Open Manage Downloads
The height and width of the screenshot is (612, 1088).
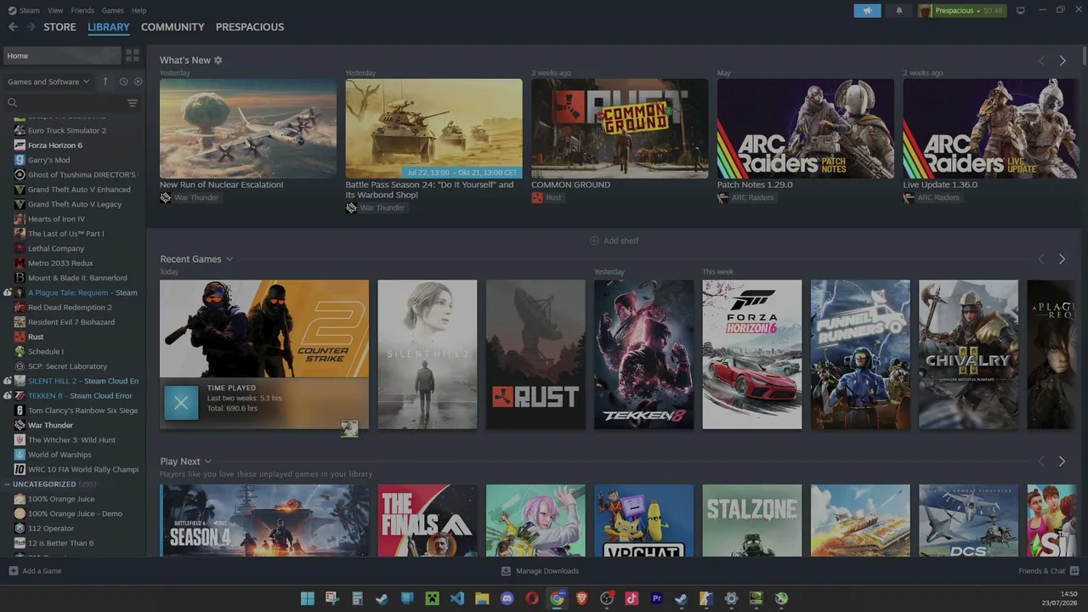pyautogui.click(x=540, y=571)
